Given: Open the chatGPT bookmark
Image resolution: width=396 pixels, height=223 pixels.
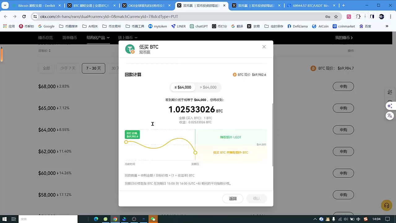Looking at the screenshot, I should point(199,26).
